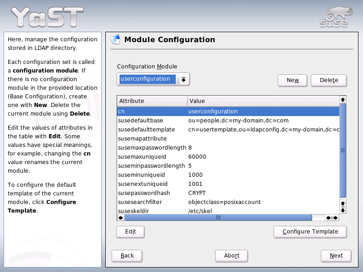
Task: Click the New button
Action: tap(293, 80)
